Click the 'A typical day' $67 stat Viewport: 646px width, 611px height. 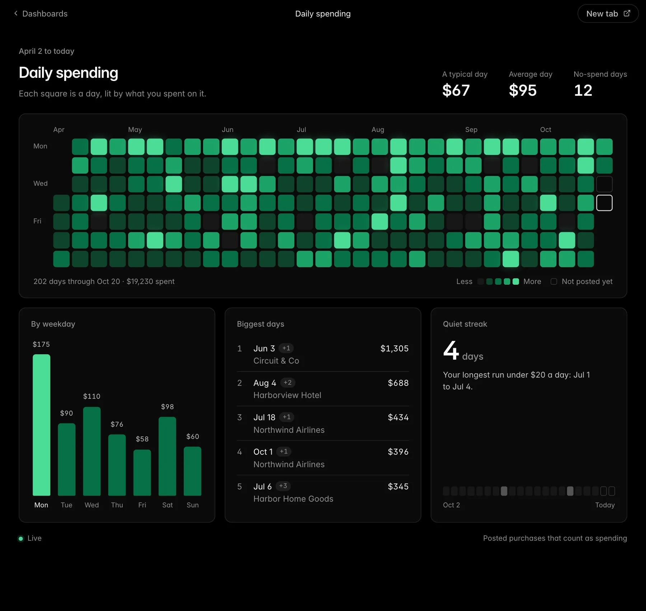[465, 85]
